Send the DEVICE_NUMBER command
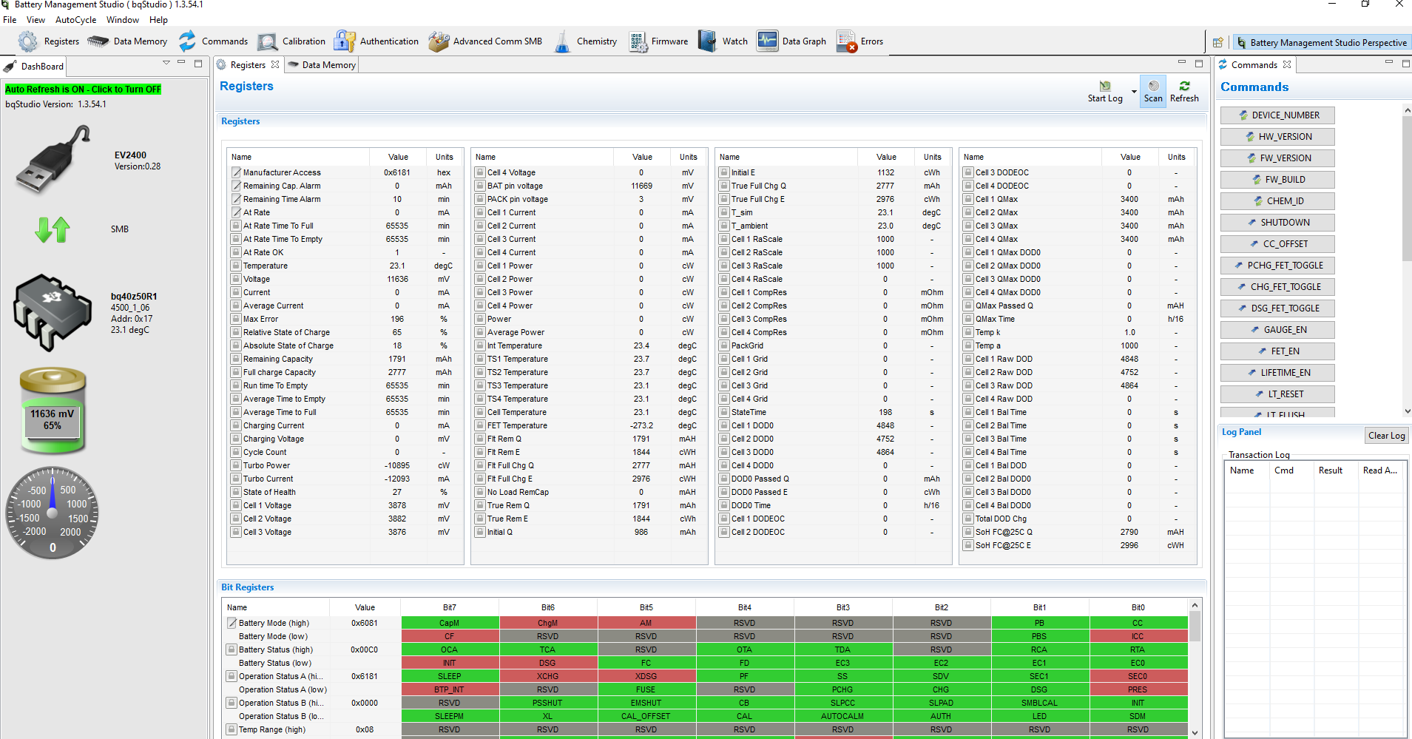 pyautogui.click(x=1277, y=115)
